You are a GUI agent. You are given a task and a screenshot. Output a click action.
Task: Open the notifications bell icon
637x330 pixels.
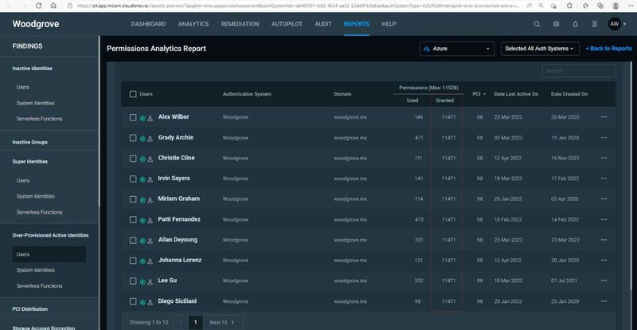point(576,24)
